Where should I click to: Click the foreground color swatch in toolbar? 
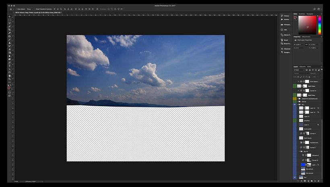pos(9,87)
